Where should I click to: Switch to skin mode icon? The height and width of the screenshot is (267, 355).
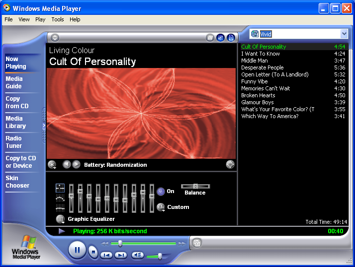tap(197, 243)
